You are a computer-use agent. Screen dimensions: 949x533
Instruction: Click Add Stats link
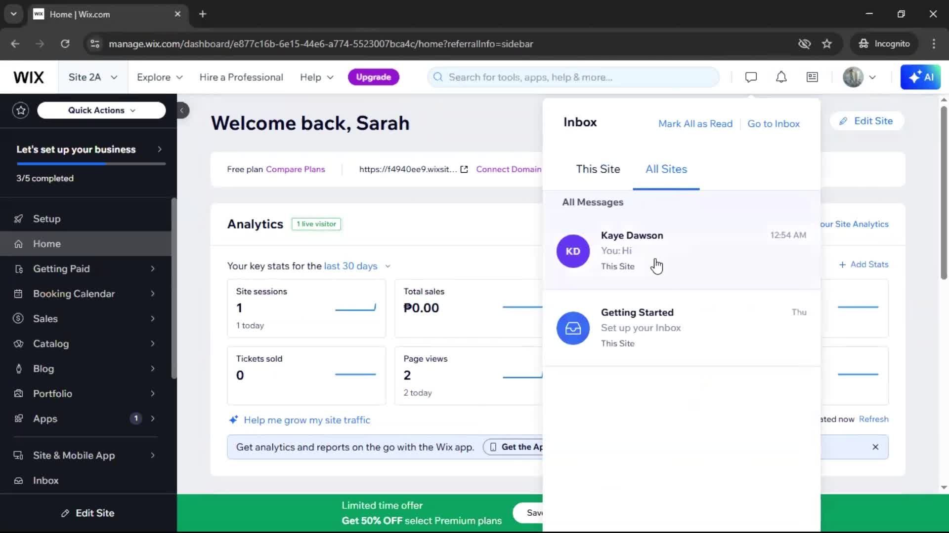pyautogui.click(x=863, y=265)
